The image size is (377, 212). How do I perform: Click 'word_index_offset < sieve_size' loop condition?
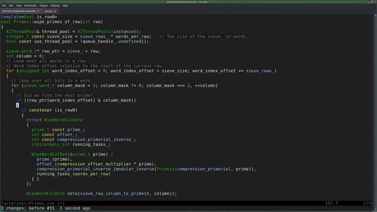click(149, 71)
